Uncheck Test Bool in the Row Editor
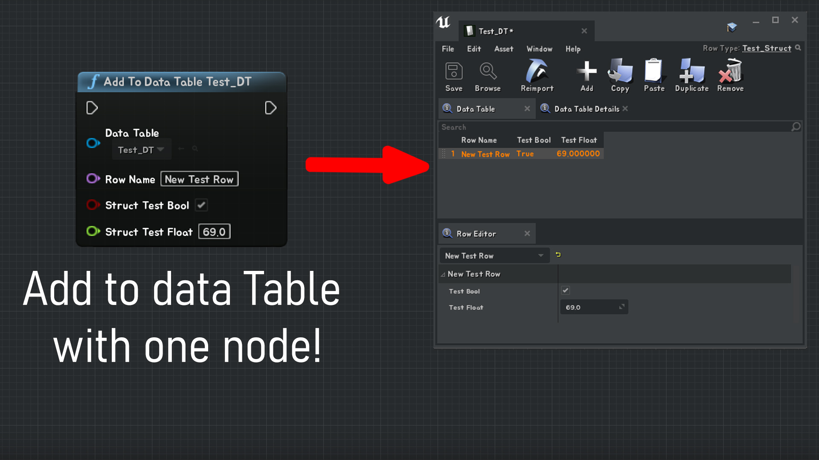Screen dimensions: 819x460 (565, 290)
